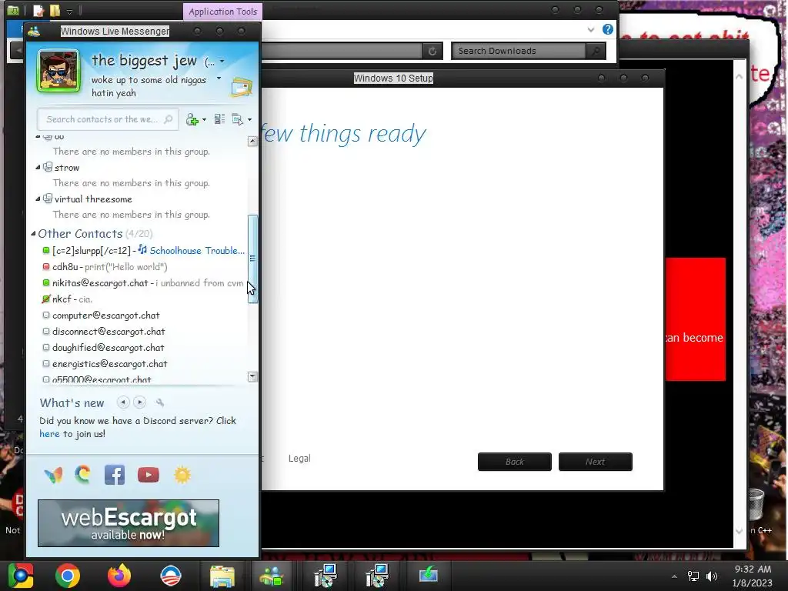Viewport: 788px width, 591px height.
Task: Select doughified@escargot.chat contact
Action: 108,347
